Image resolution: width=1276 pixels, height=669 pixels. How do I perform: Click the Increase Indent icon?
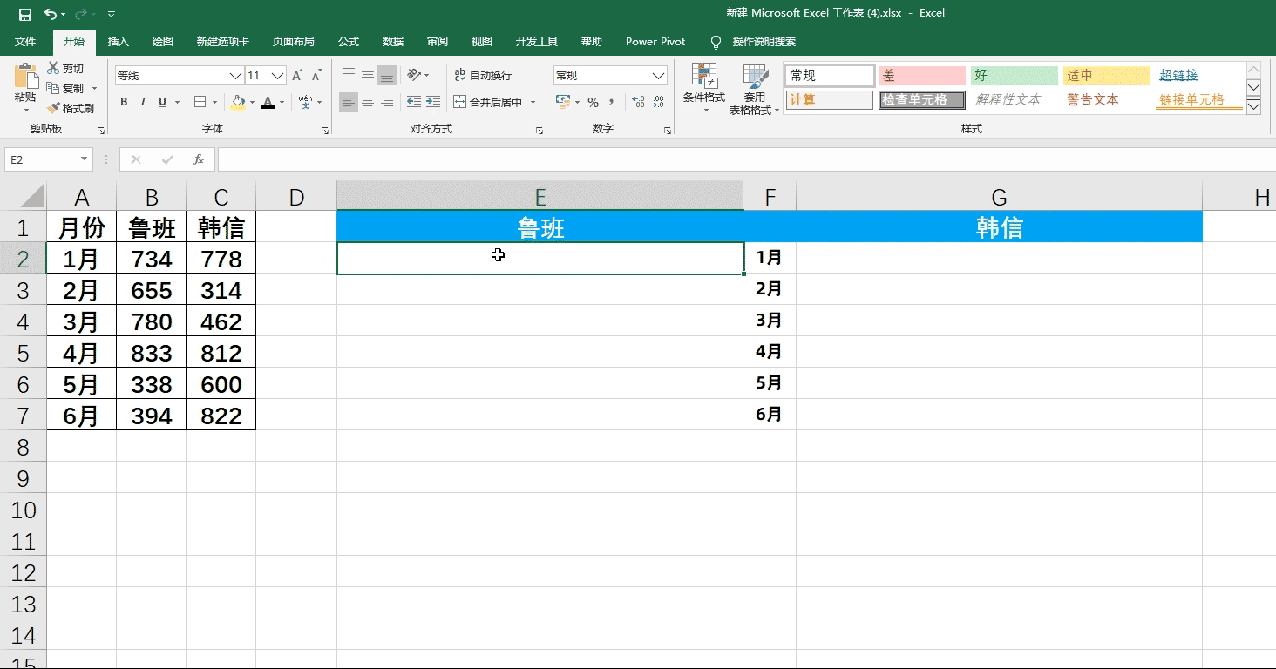point(433,103)
